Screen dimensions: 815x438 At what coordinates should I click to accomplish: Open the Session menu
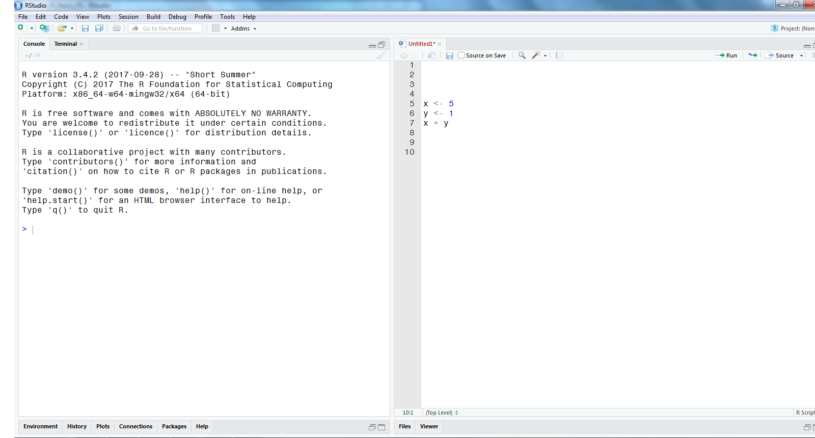click(x=128, y=17)
